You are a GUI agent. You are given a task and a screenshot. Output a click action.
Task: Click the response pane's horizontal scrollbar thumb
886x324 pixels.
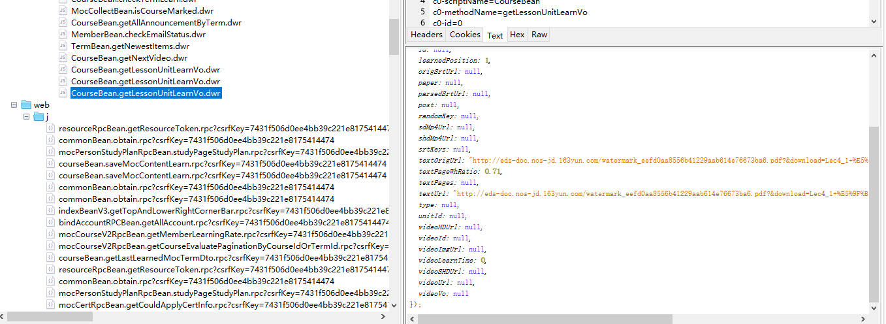(x=545, y=319)
